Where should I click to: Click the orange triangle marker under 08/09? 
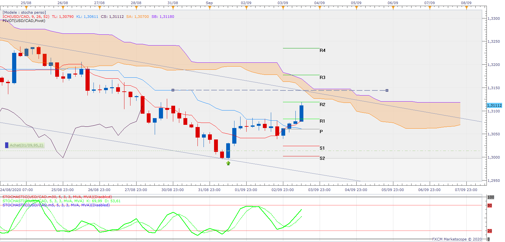click(x=466, y=8)
